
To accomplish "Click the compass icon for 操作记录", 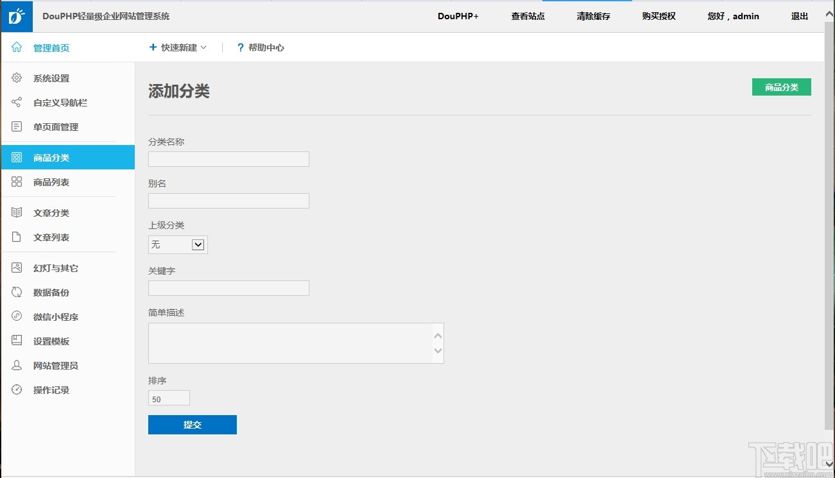I will (17, 390).
